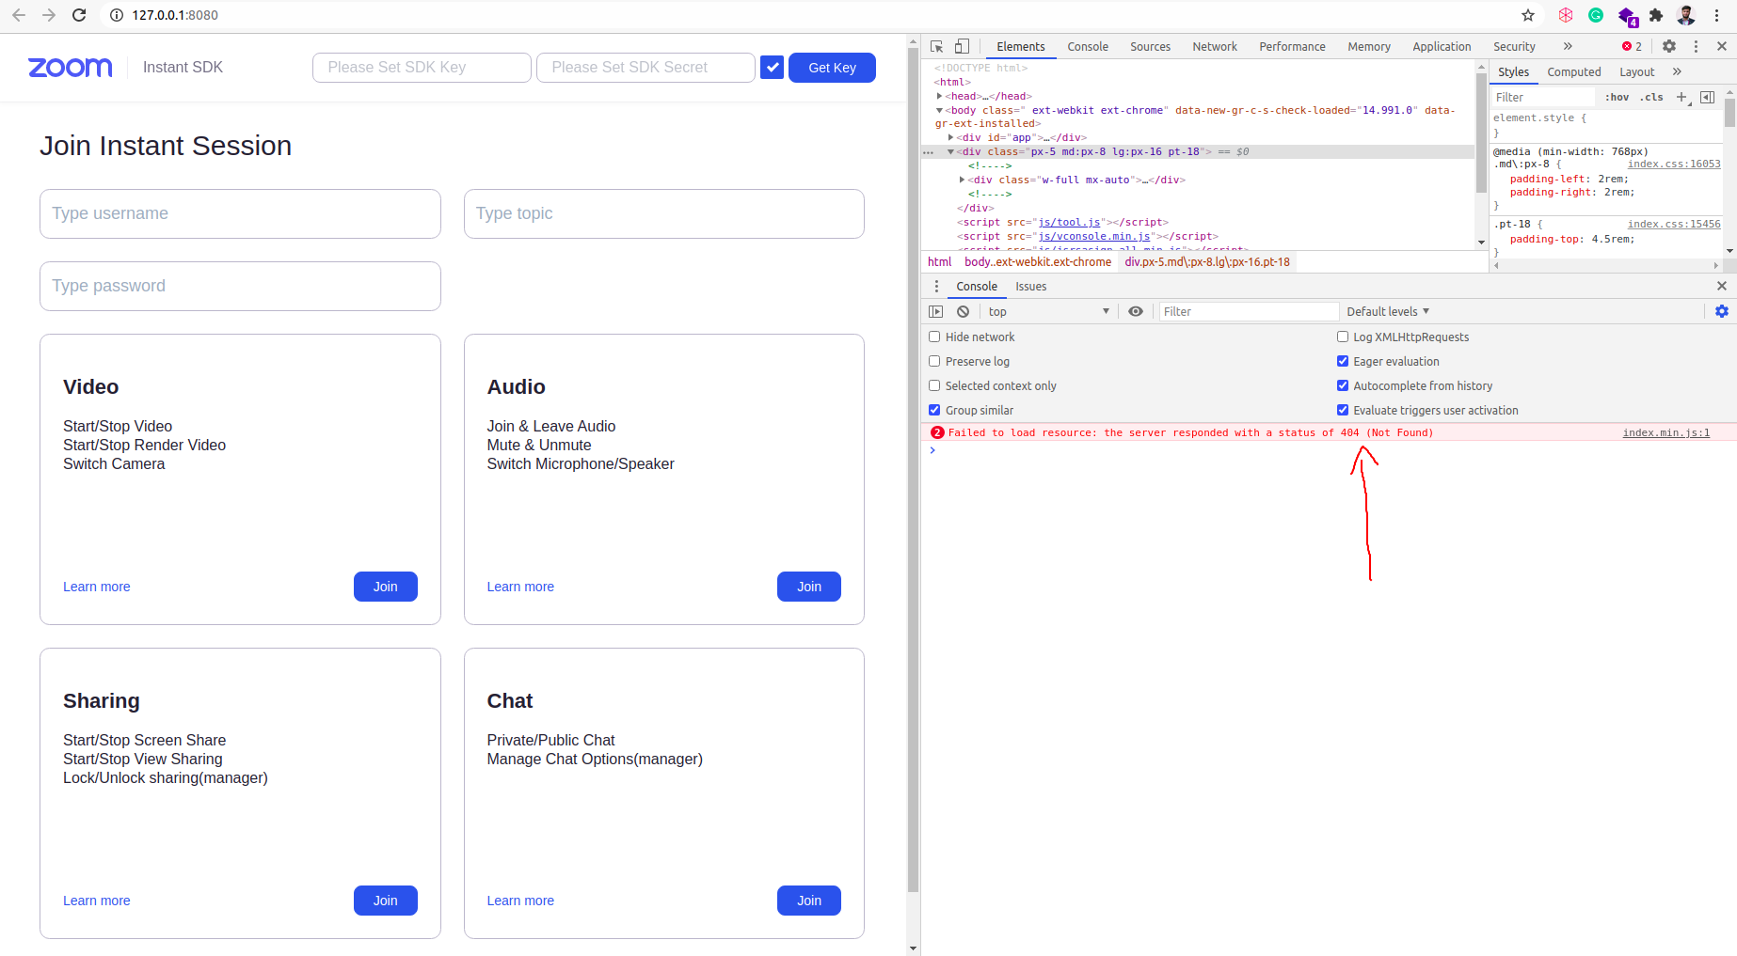Click the red error count badge
The height and width of the screenshot is (956, 1737).
pyautogui.click(x=1633, y=46)
